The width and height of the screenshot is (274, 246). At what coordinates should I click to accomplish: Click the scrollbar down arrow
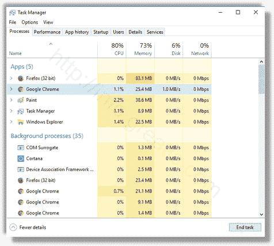pos(261,214)
